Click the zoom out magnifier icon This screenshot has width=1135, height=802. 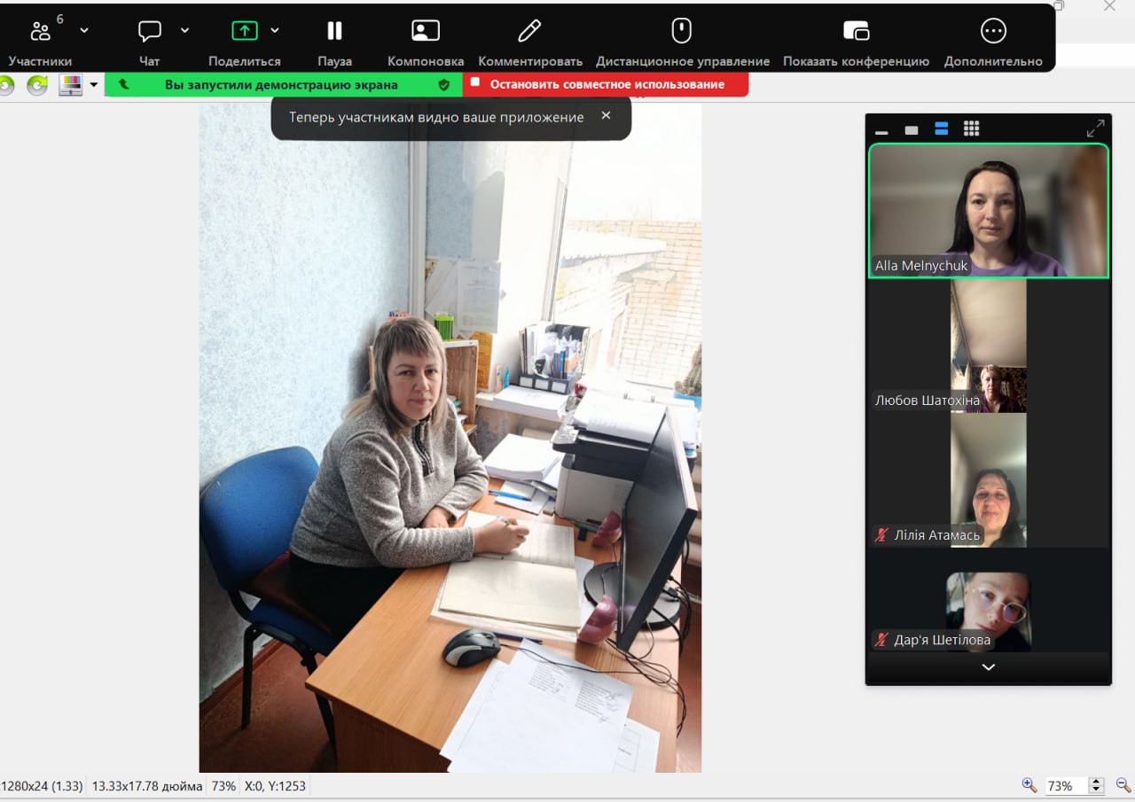click(x=1123, y=785)
